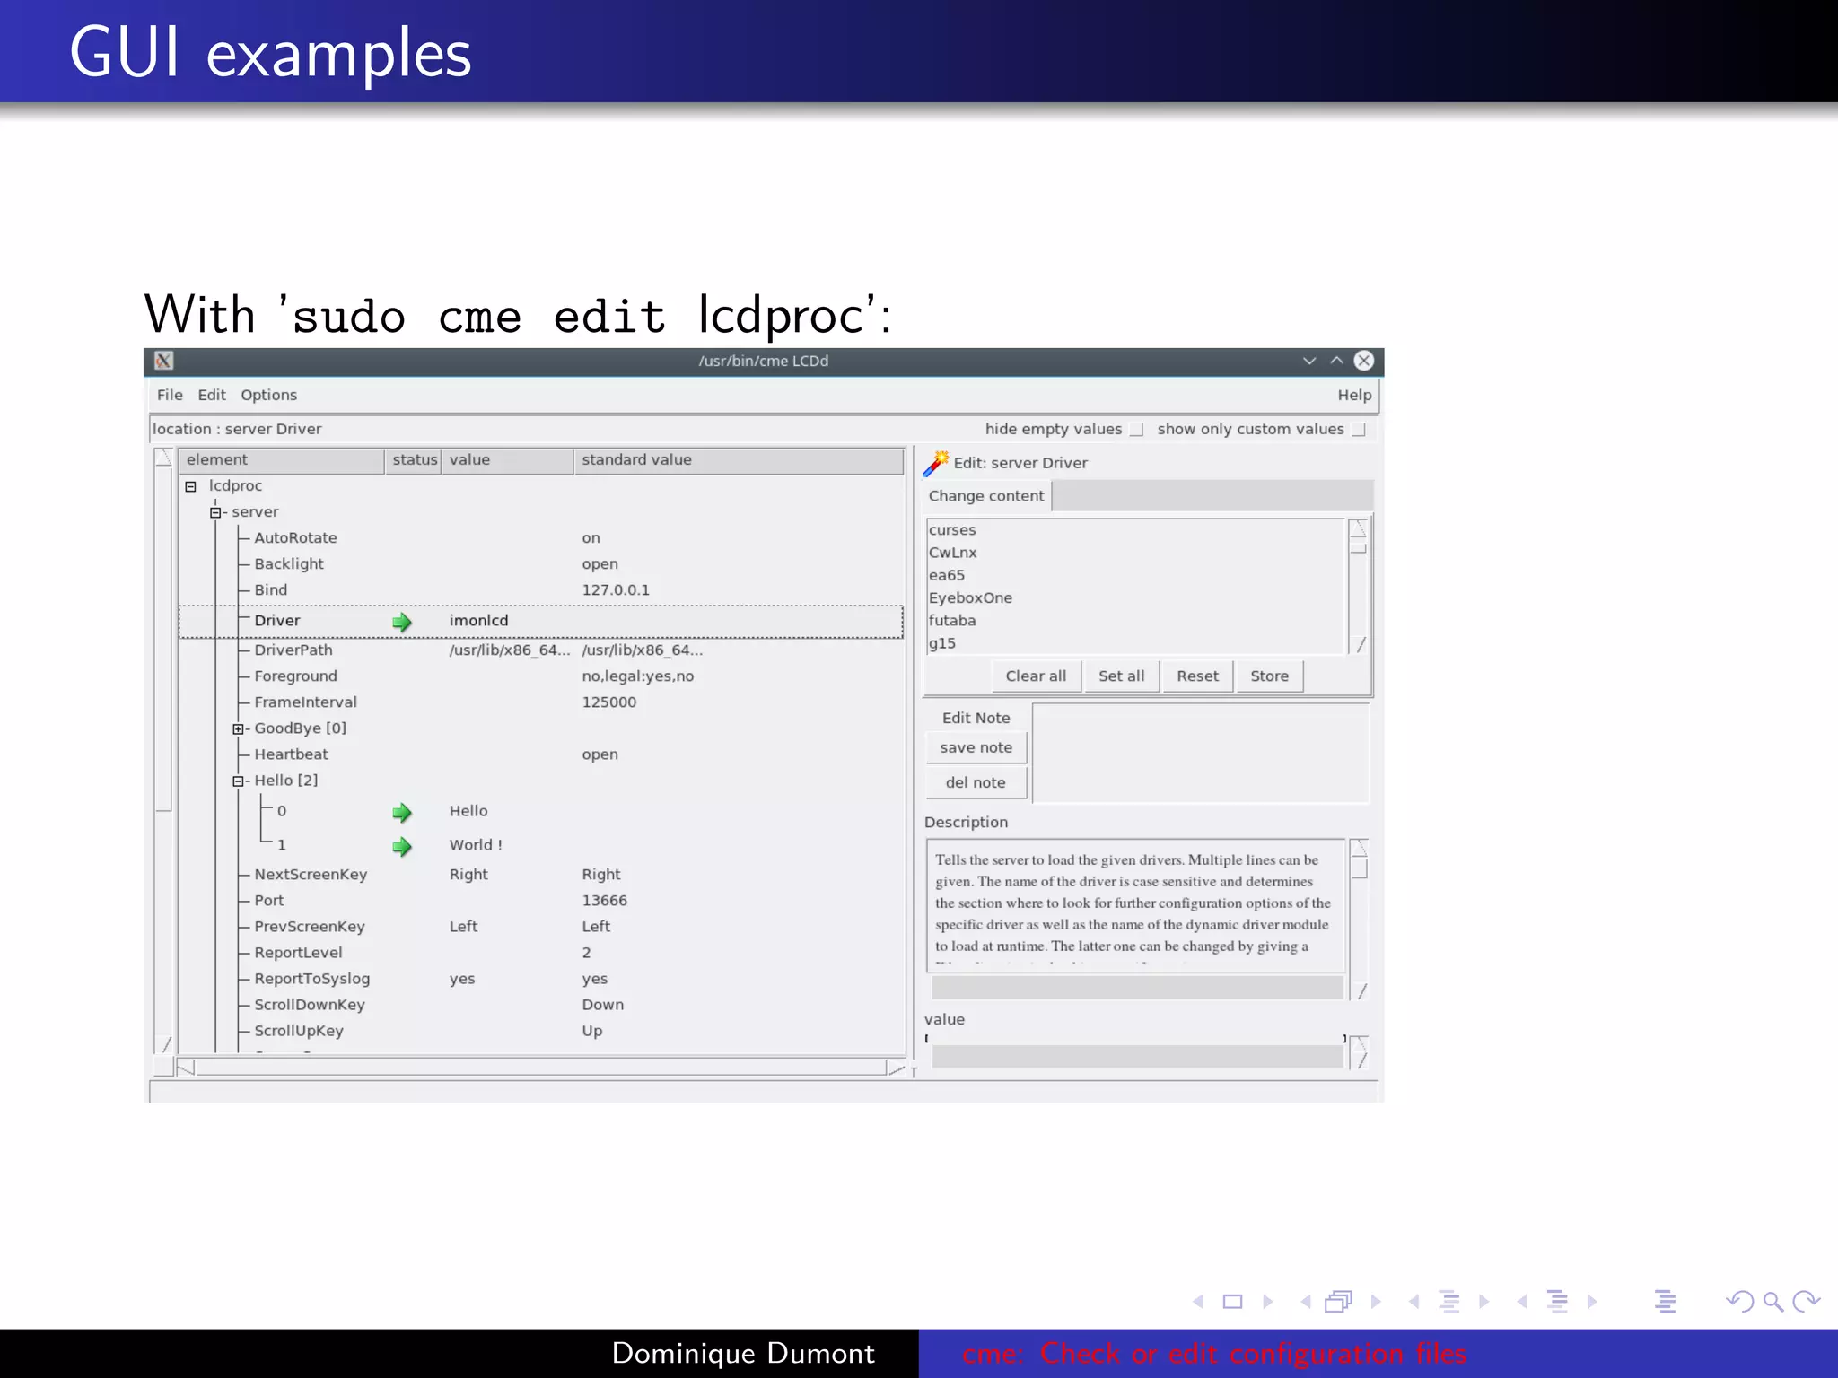
Task: Click the PDF viewer undo arrow icon
Action: (x=1739, y=1301)
